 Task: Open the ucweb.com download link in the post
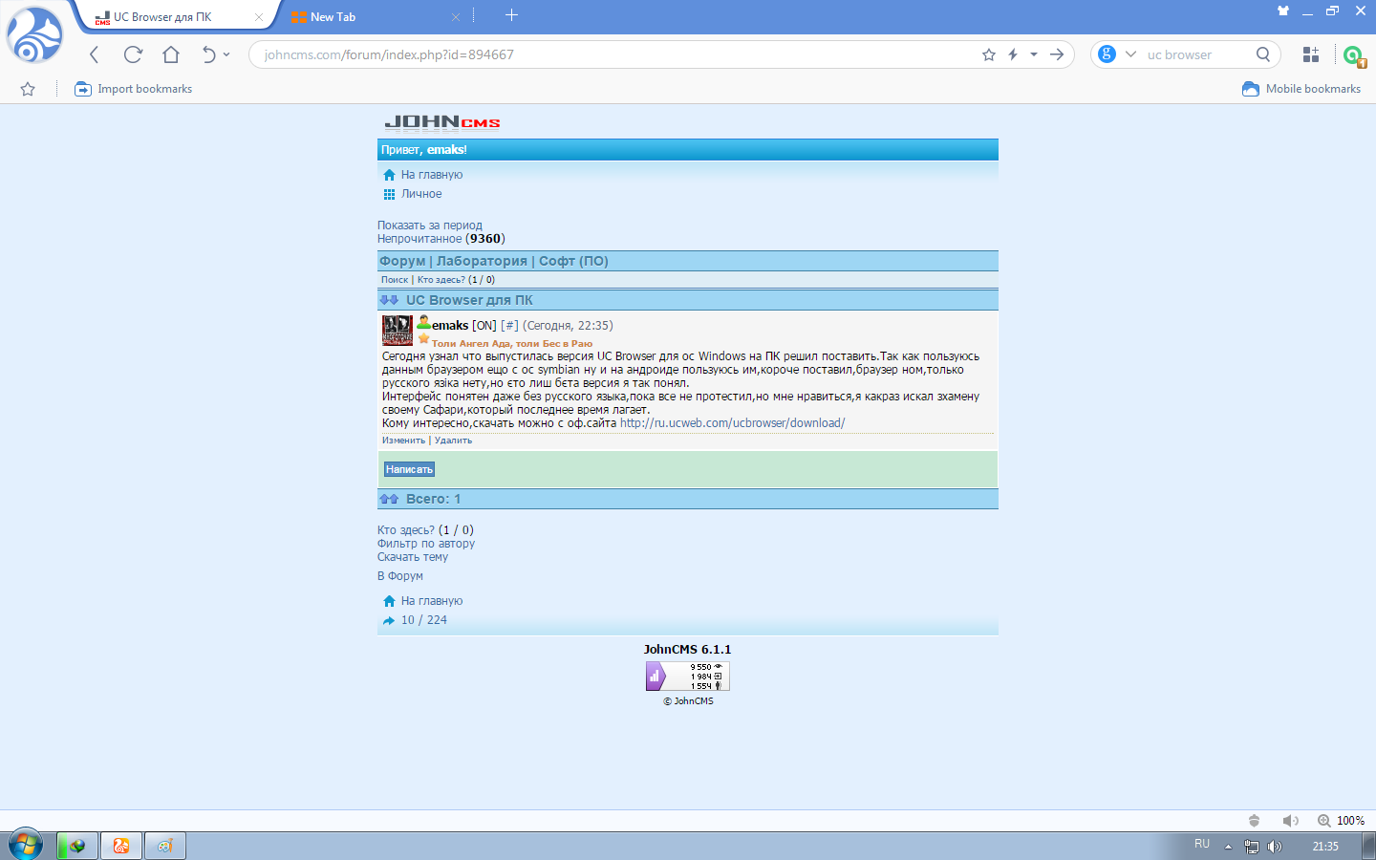coord(732,423)
